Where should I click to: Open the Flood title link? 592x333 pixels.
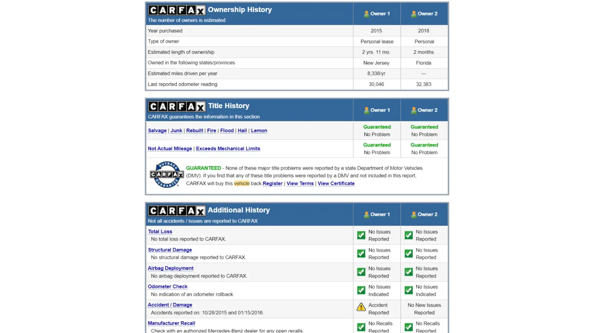pos(227,131)
